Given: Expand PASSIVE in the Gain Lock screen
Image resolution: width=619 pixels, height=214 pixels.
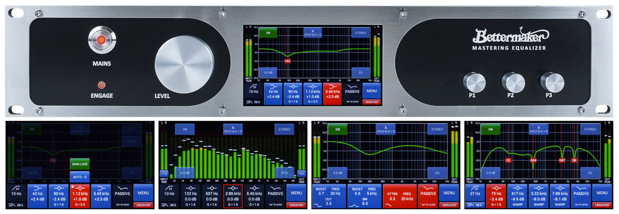Looking at the screenshot, I should [122, 196].
